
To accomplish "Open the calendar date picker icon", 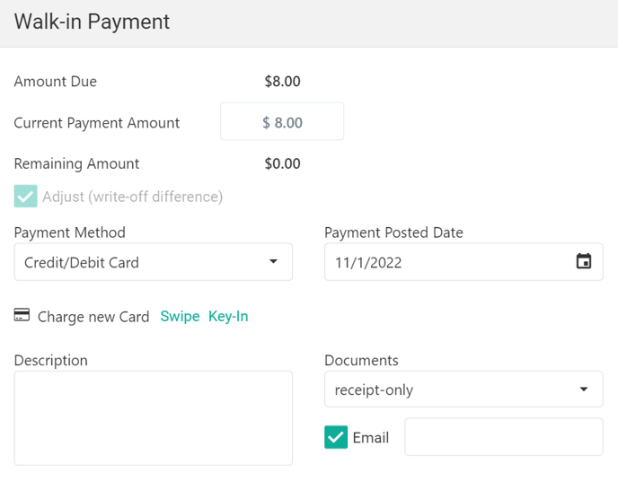I will coord(584,262).
